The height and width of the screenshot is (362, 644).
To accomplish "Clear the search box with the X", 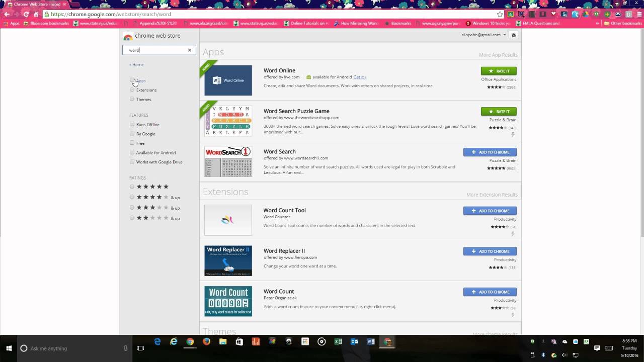I will [x=190, y=50].
